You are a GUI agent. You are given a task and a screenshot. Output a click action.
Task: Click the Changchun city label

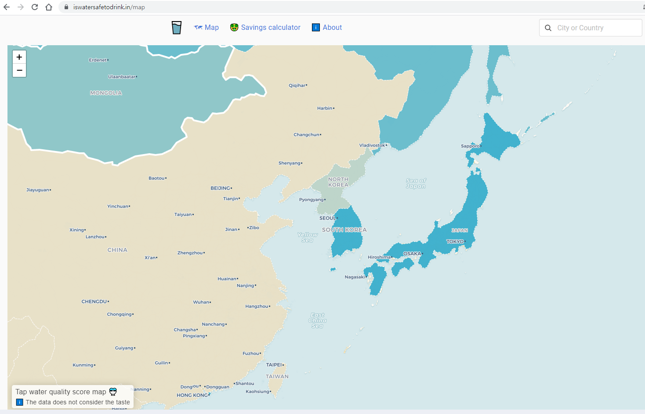point(306,134)
